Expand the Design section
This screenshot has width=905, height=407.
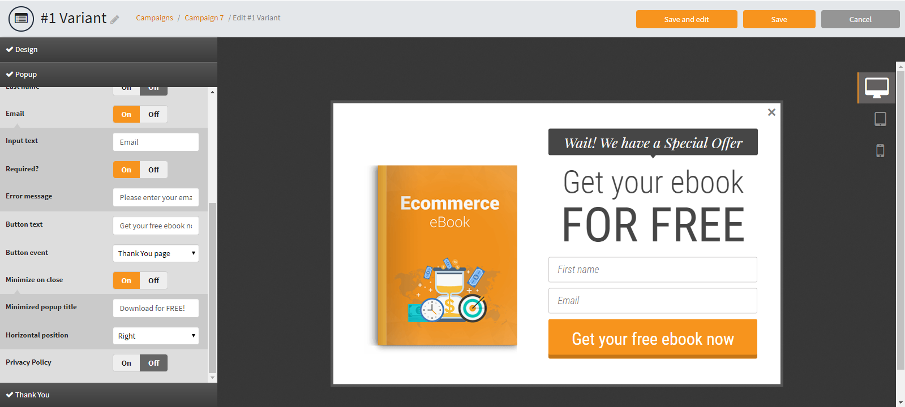tap(109, 50)
